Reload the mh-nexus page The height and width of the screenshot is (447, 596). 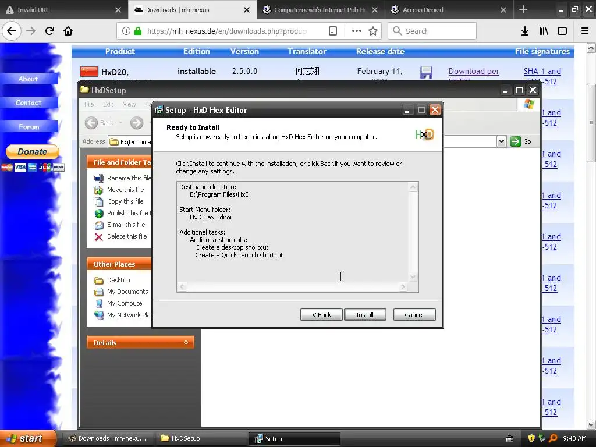[x=49, y=31]
